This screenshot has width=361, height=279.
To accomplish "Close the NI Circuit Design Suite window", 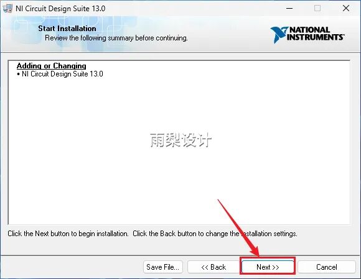I will [x=346, y=9].
